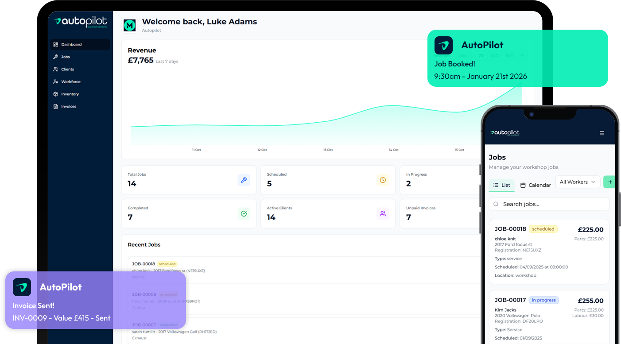Click the autopilot logo in sidebar
Viewport: 621px width, 344px height.
(81, 22)
